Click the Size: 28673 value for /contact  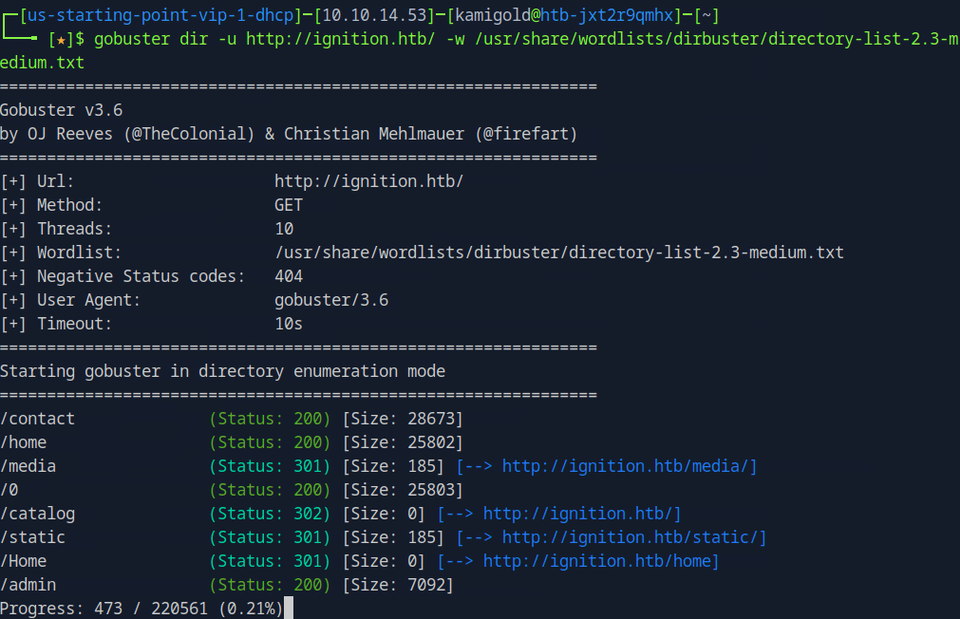click(403, 419)
